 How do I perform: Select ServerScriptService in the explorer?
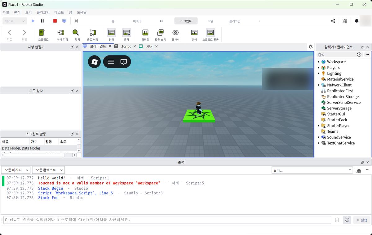point(344,102)
